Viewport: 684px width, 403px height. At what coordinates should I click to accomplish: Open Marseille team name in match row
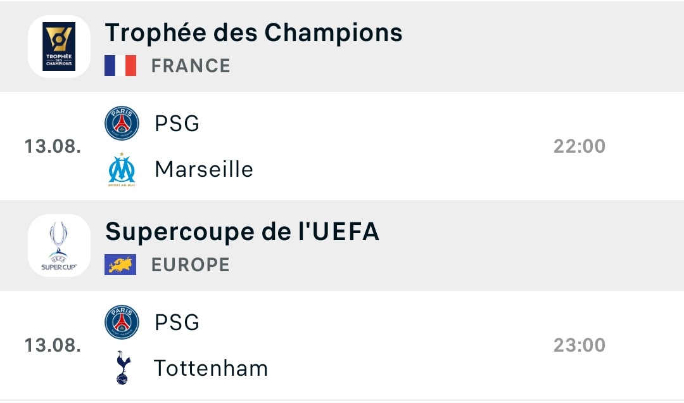204,169
